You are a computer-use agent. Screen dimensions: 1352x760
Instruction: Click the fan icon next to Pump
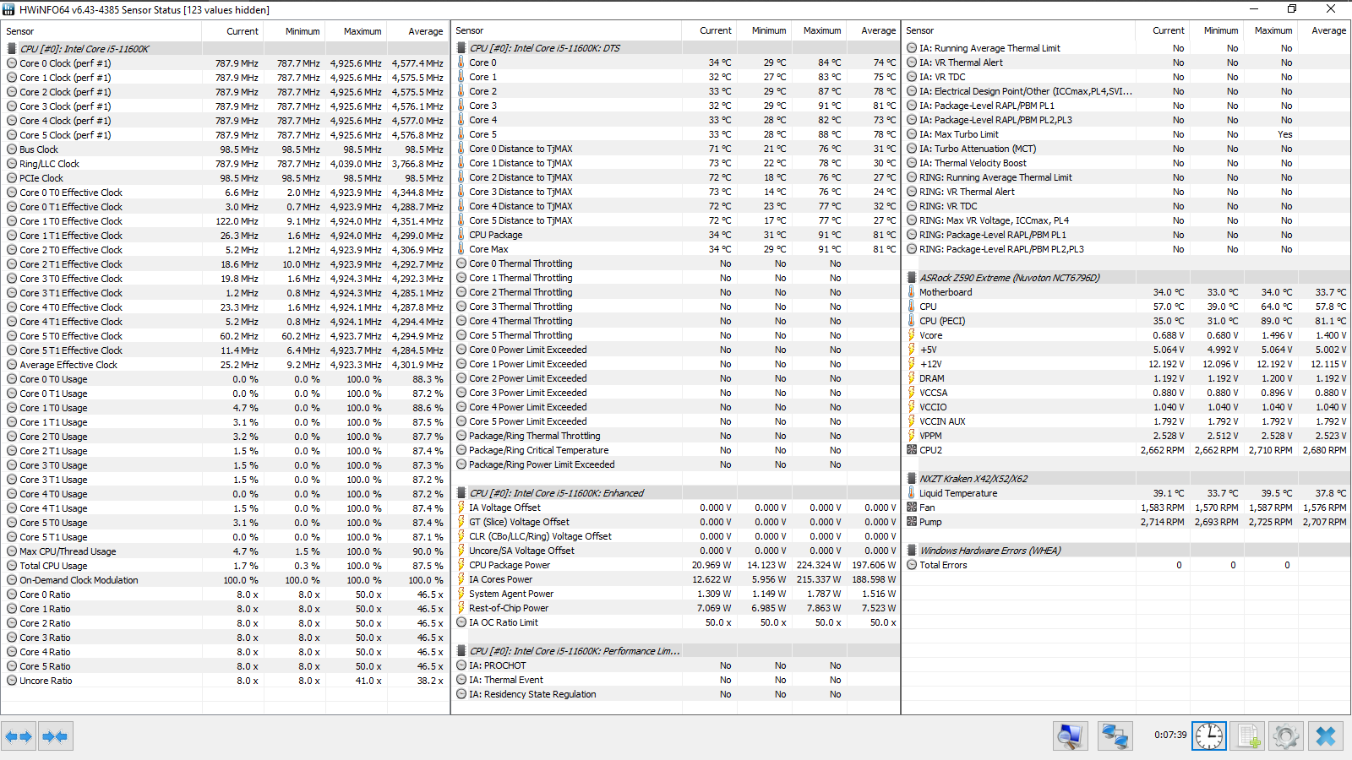(912, 522)
